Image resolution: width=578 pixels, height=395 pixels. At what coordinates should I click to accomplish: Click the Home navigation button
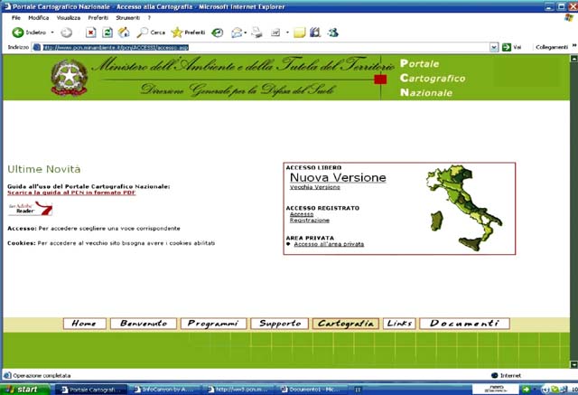(x=84, y=324)
